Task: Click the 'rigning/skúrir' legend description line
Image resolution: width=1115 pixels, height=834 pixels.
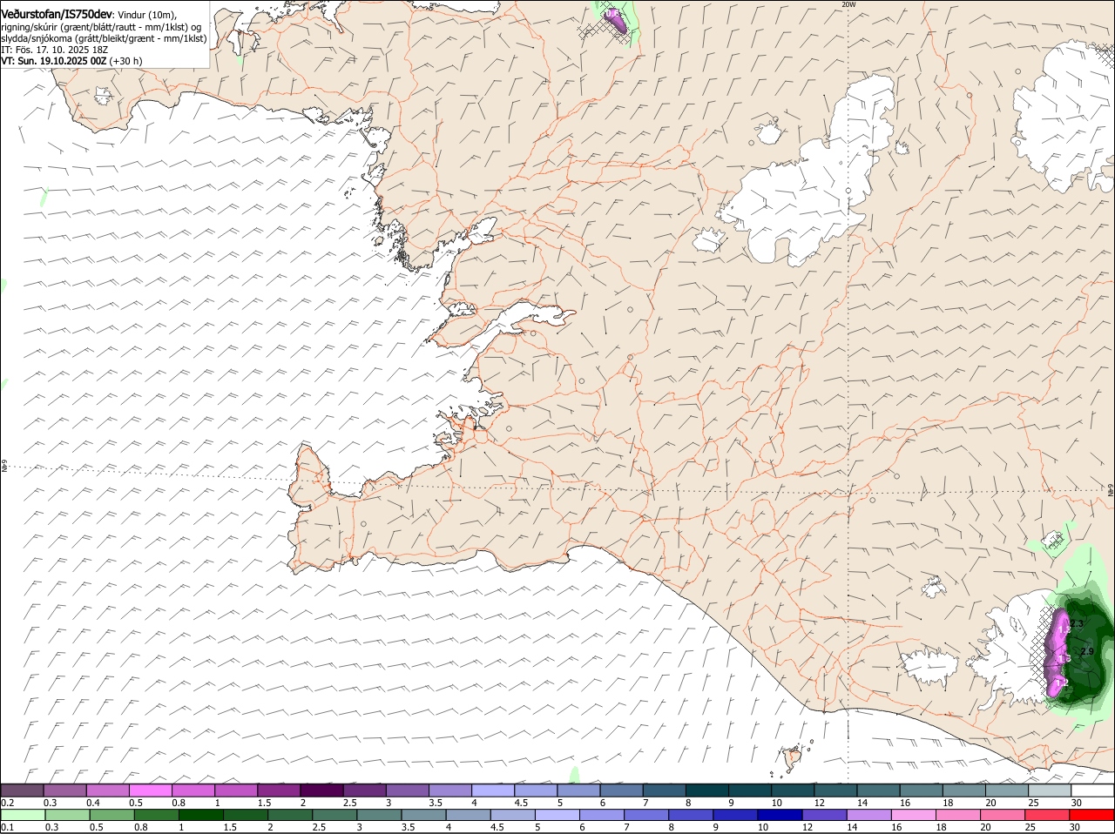Action: click(x=101, y=27)
